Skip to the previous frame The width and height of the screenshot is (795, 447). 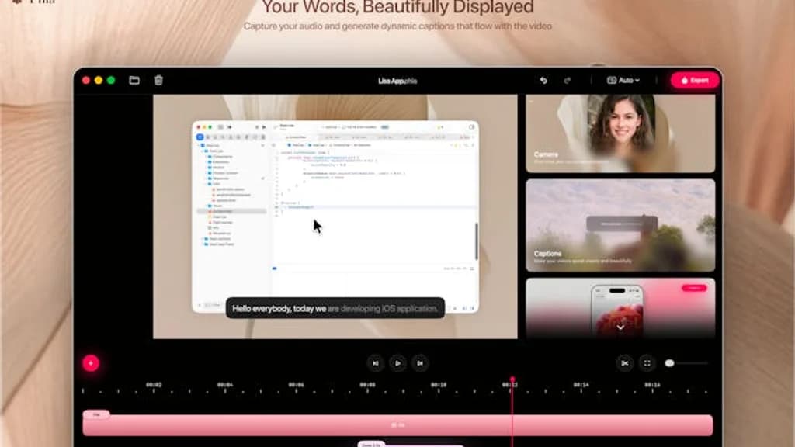coord(374,362)
